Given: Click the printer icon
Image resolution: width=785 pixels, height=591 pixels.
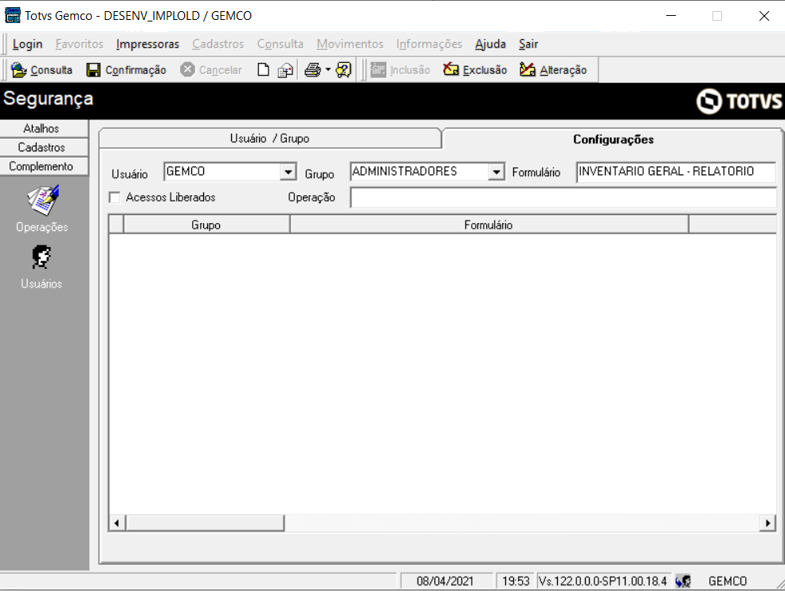Looking at the screenshot, I should tap(313, 69).
